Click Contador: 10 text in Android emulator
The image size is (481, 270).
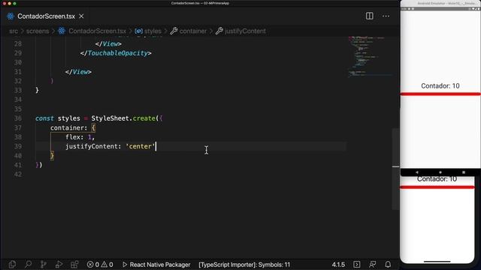click(440, 86)
